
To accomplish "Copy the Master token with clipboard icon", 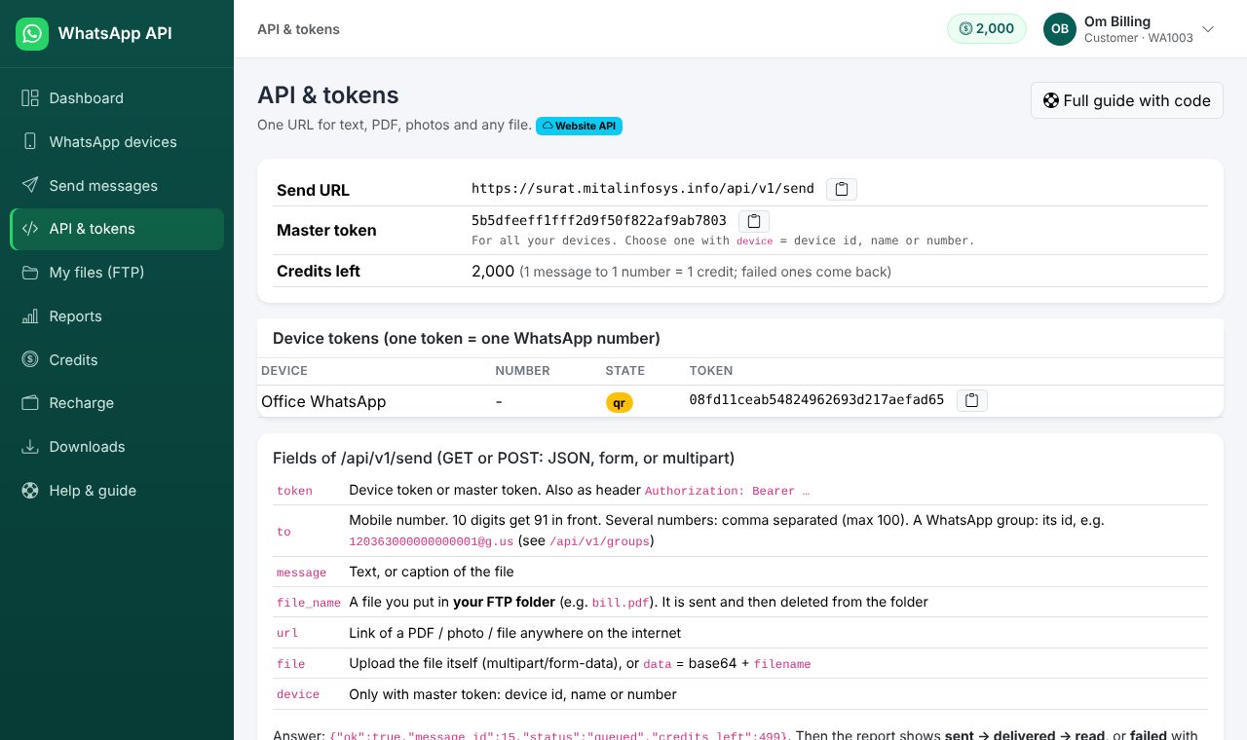I will click(x=754, y=221).
